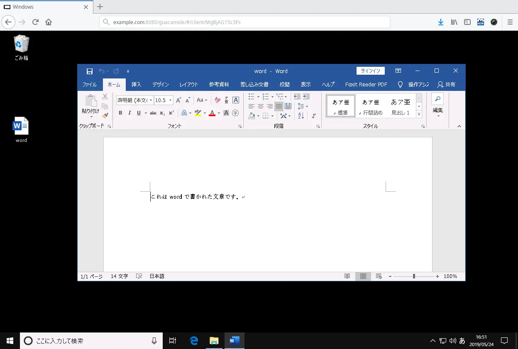The height and width of the screenshot is (349, 518).
Task: Show or hide paragraph marks
Action: (314, 116)
